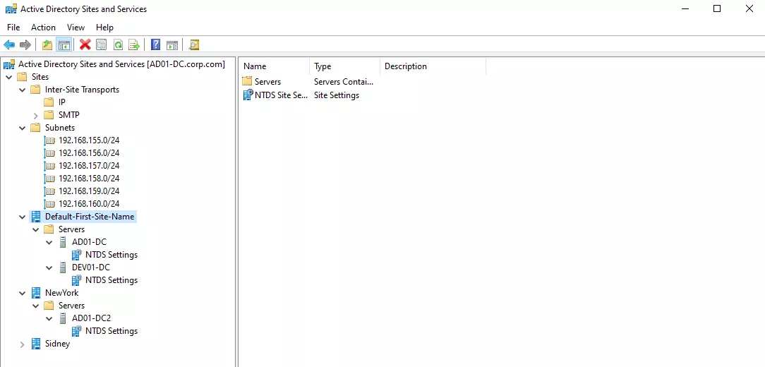Image resolution: width=765 pixels, height=367 pixels.
Task: Select NTDS Settings under AD01-DC2
Action: click(112, 331)
